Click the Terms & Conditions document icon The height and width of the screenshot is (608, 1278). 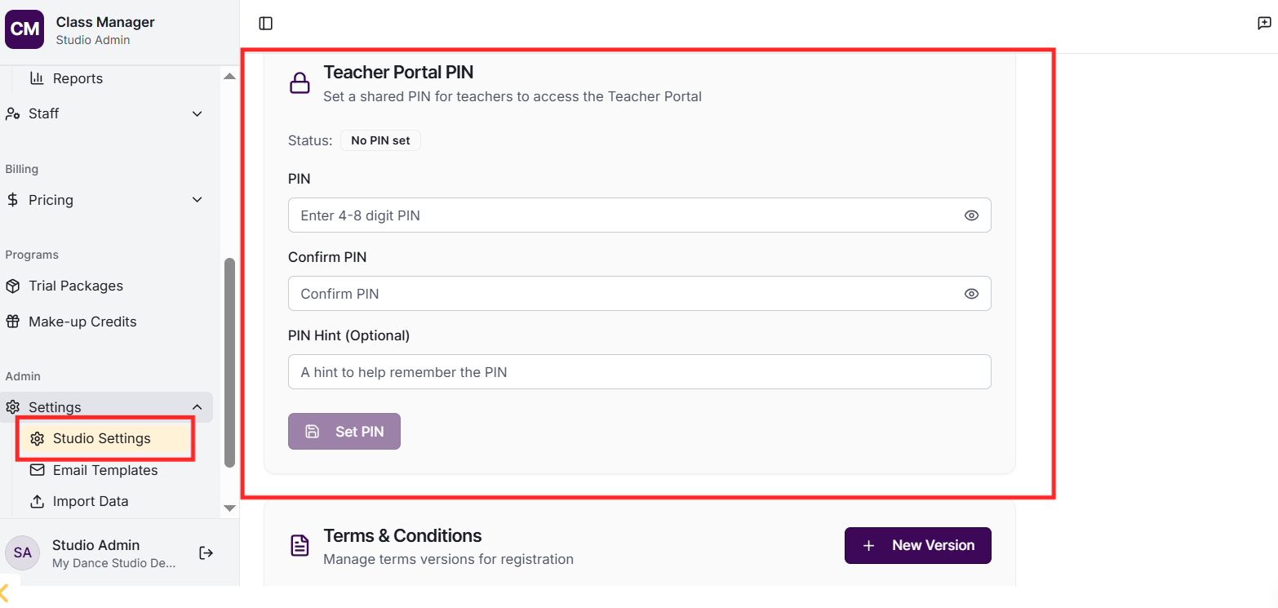(300, 546)
